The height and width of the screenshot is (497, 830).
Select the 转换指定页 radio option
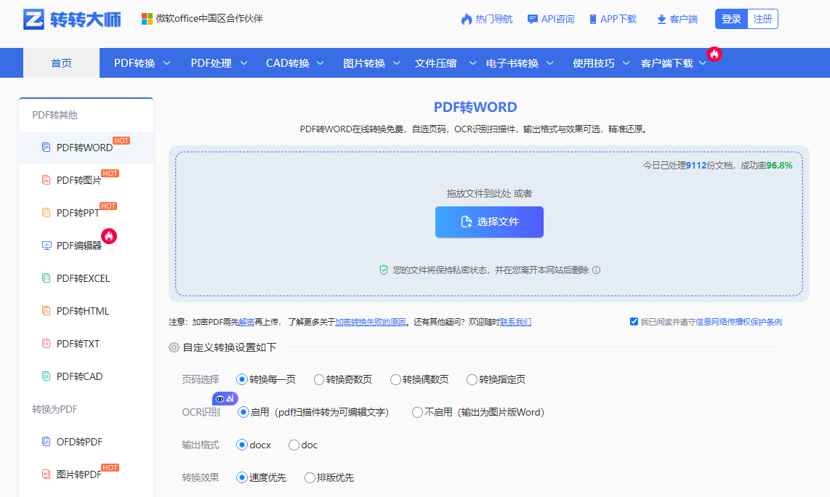pos(472,379)
